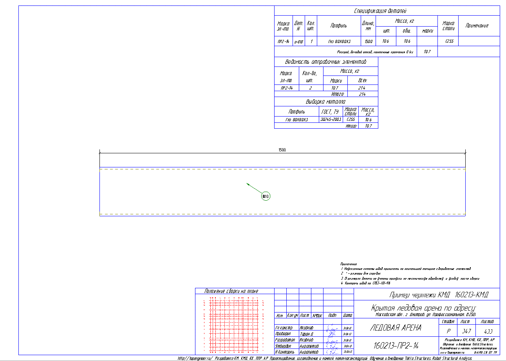The width and height of the screenshot is (506, 361).
Task: Click the 'Примечание' column header in the specification
Action: [477, 26]
